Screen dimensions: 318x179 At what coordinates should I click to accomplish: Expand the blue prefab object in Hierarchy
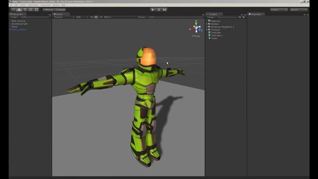[x=10, y=29]
